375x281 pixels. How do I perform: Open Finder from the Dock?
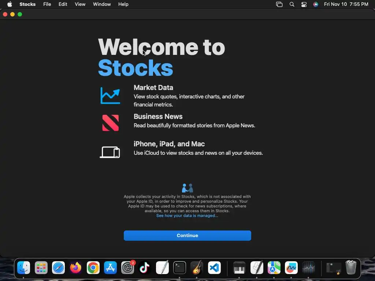[24, 267]
